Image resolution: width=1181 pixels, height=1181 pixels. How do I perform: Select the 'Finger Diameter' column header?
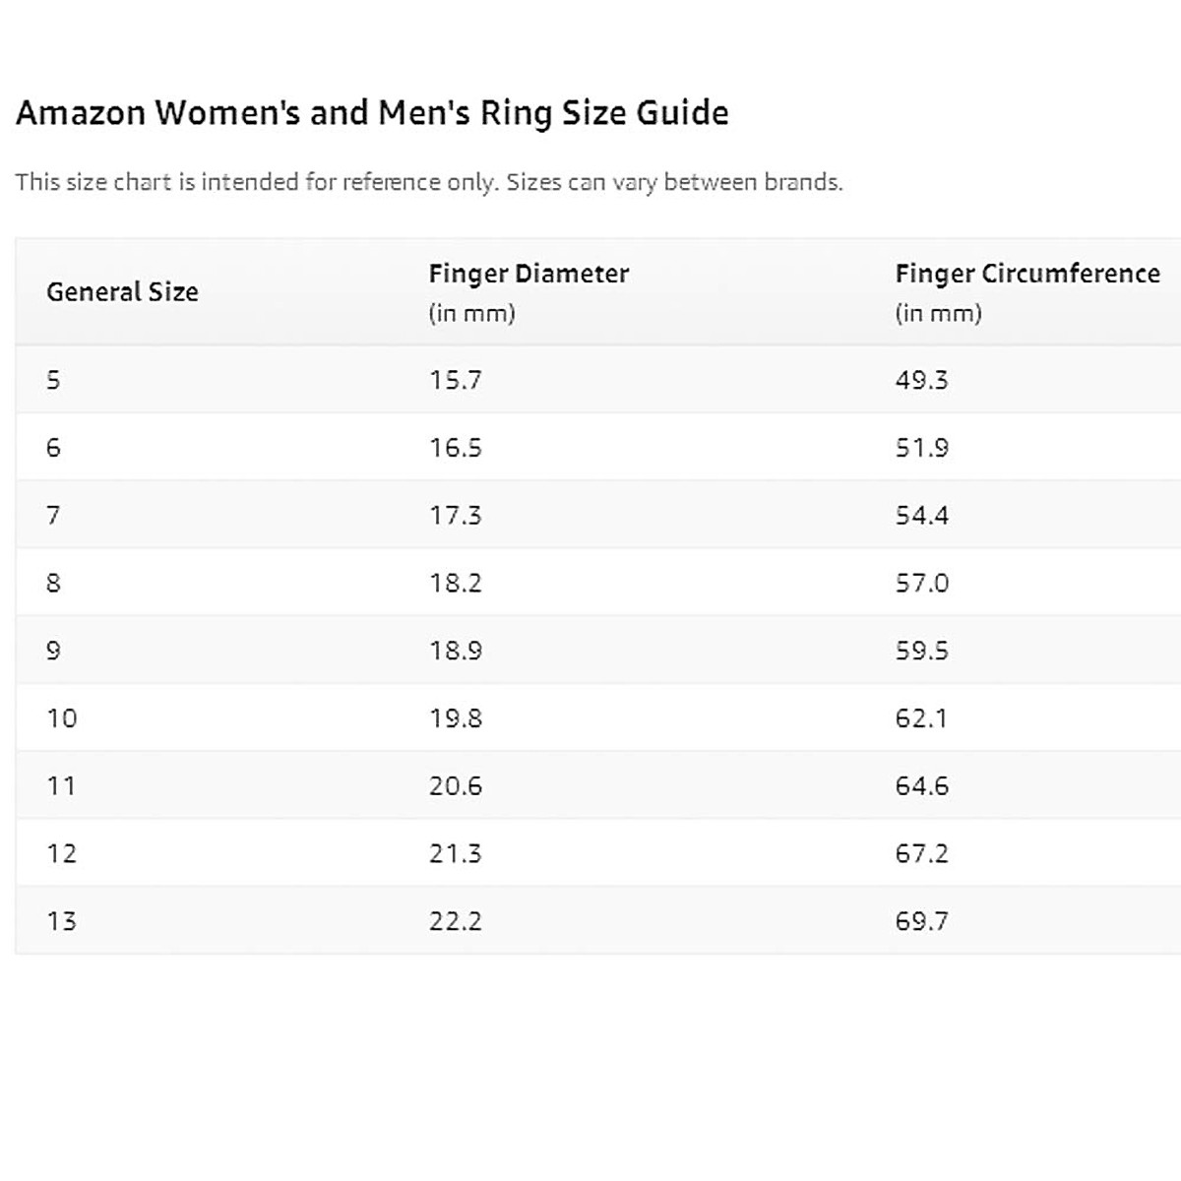coord(528,274)
